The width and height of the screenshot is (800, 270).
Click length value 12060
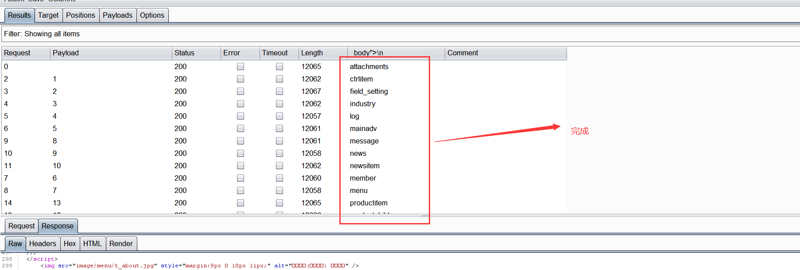click(311, 178)
